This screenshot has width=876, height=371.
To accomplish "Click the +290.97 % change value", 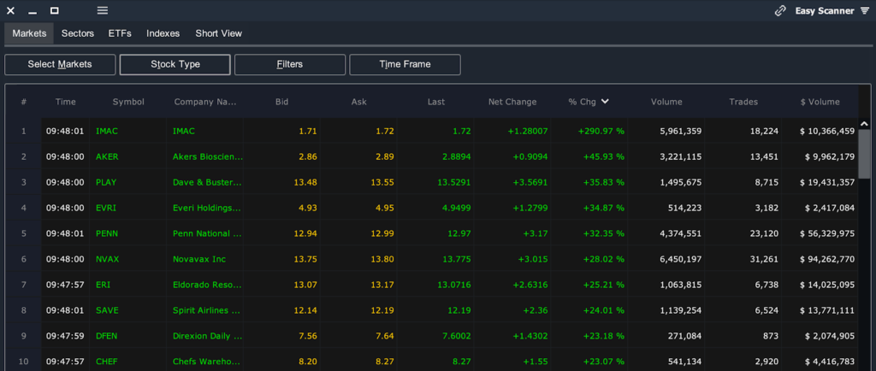I will coord(601,131).
